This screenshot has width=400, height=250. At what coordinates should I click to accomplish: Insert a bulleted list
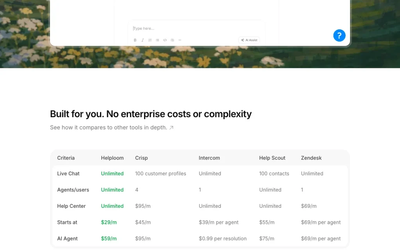[157, 40]
